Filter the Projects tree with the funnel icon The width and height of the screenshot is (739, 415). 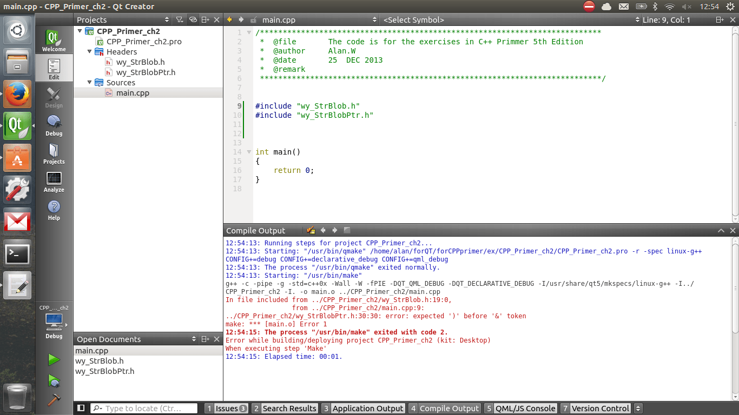tap(179, 19)
